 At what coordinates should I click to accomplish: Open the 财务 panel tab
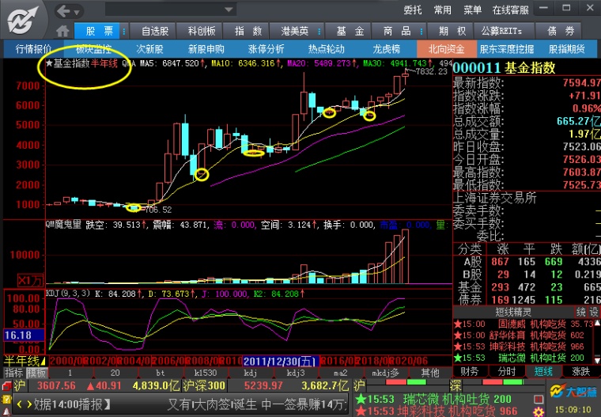point(469,371)
